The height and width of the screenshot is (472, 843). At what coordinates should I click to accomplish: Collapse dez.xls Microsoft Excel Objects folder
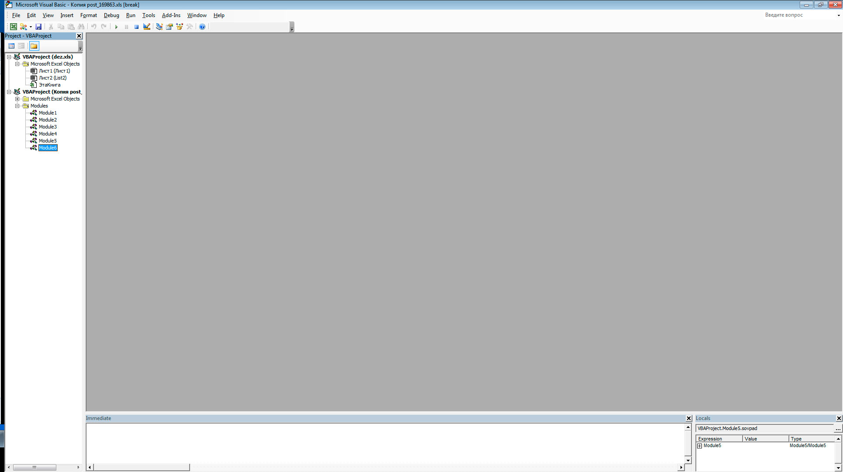(x=17, y=64)
